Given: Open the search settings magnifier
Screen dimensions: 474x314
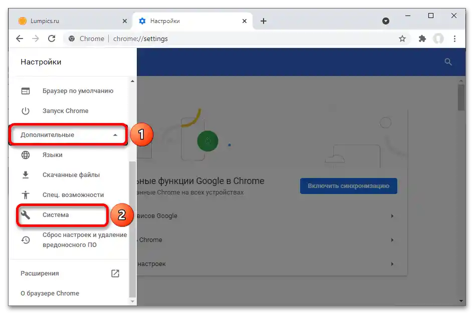Looking at the screenshot, I should (x=448, y=62).
